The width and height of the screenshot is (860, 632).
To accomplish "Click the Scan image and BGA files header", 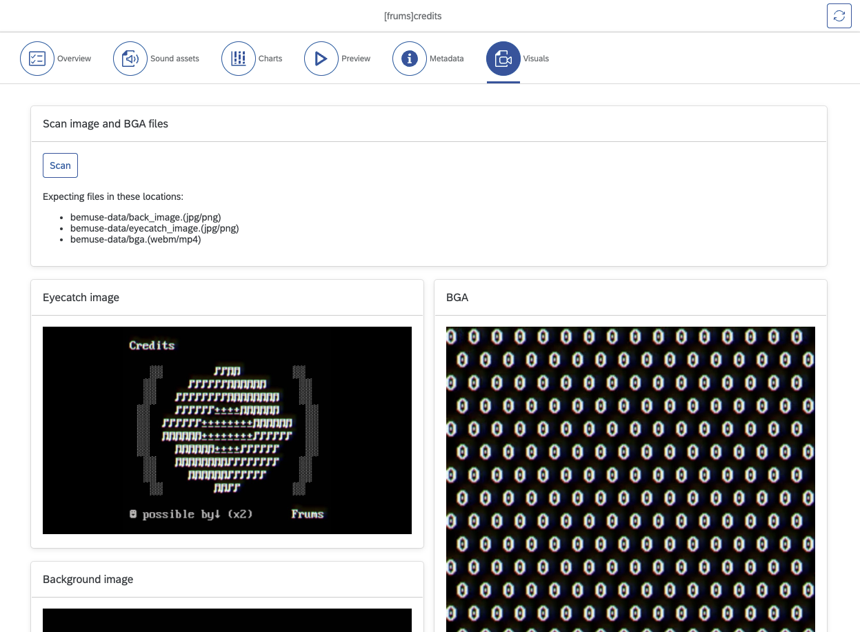I will 105,123.
